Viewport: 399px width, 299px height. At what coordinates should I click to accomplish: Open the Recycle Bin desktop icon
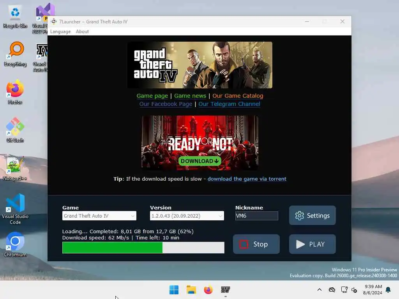point(15,17)
